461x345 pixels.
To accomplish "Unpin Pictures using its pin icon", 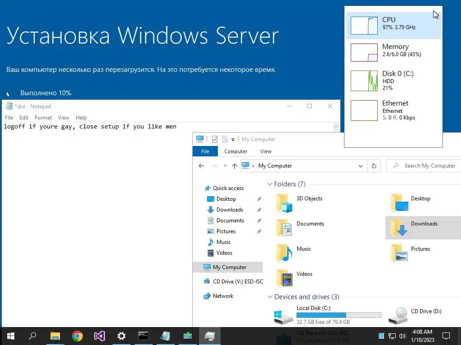I will point(259,231).
